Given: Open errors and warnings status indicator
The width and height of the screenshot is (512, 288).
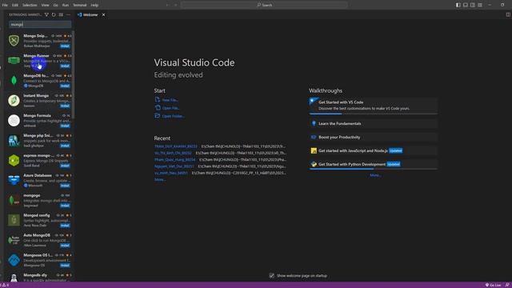Looking at the screenshot, I should pos(5,285).
